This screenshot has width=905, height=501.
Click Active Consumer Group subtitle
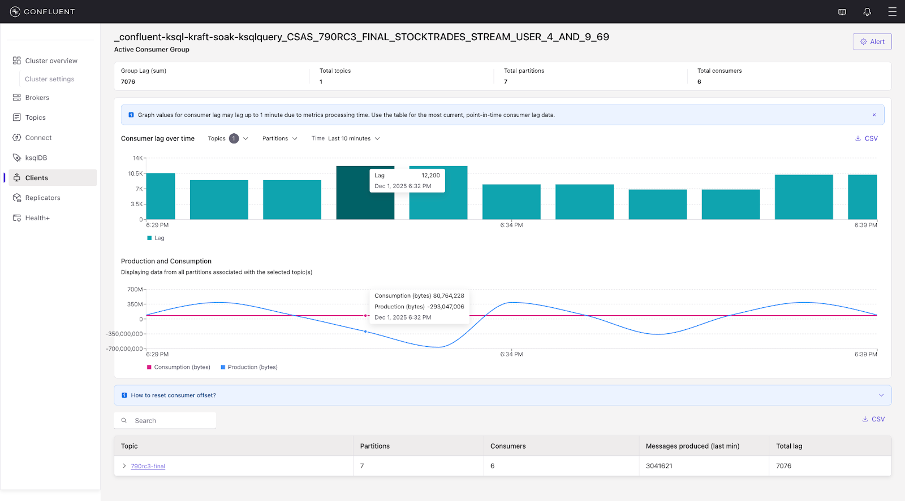152,50
